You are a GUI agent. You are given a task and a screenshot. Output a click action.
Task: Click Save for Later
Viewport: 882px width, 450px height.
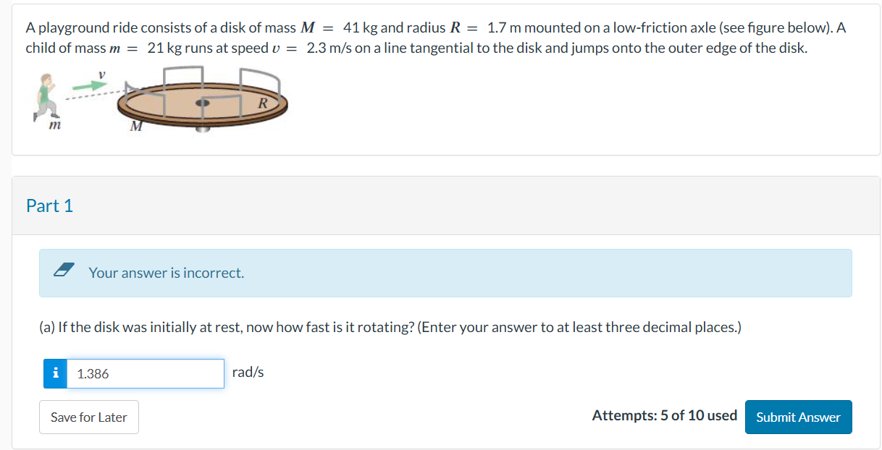88,417
